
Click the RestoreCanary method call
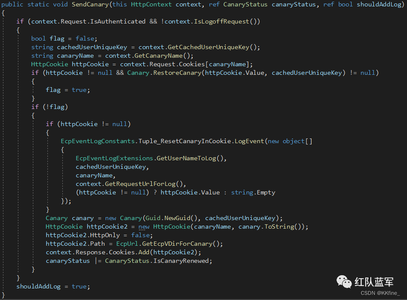pyautogui.click(x=177, y=73)
